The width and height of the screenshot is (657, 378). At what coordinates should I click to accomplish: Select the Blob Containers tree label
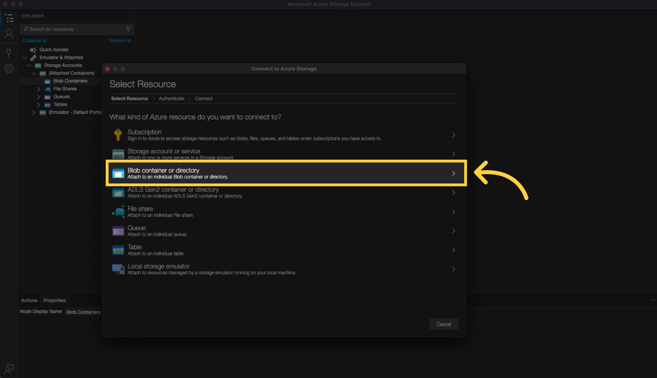(x=71, y=81)
